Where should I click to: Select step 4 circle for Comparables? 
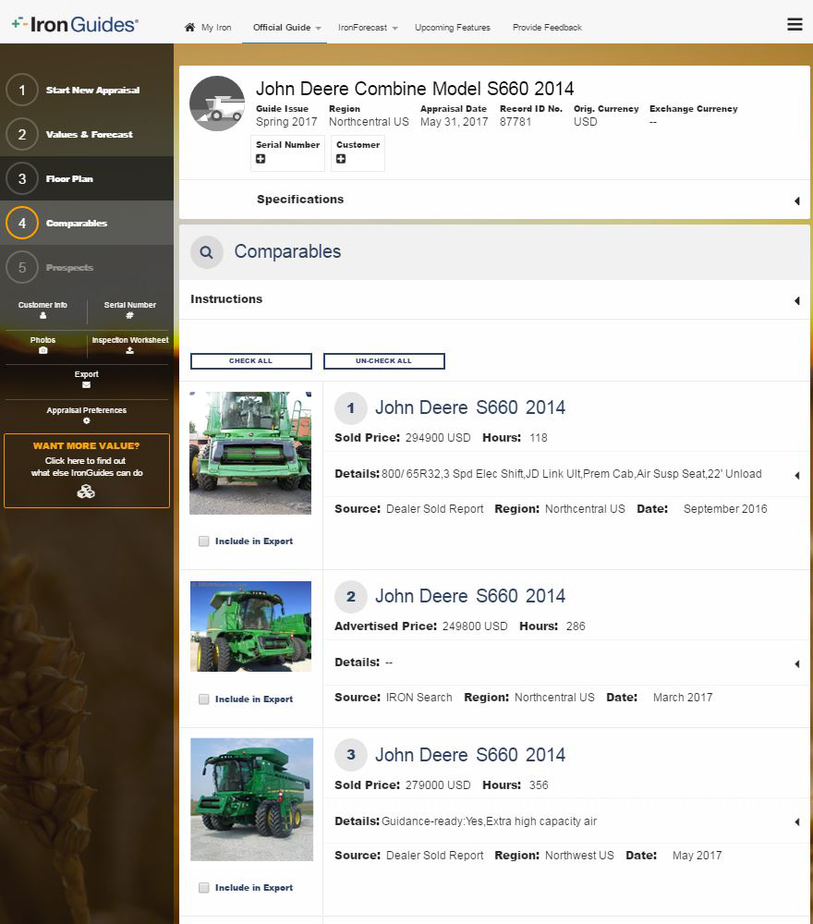click(x=22, y=224)
